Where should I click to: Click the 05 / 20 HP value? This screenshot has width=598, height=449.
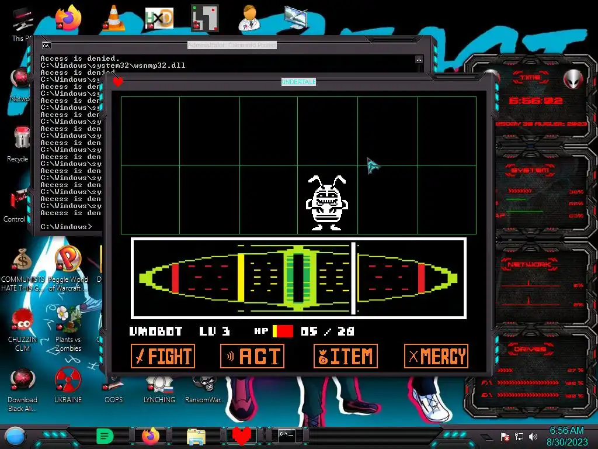328,331
